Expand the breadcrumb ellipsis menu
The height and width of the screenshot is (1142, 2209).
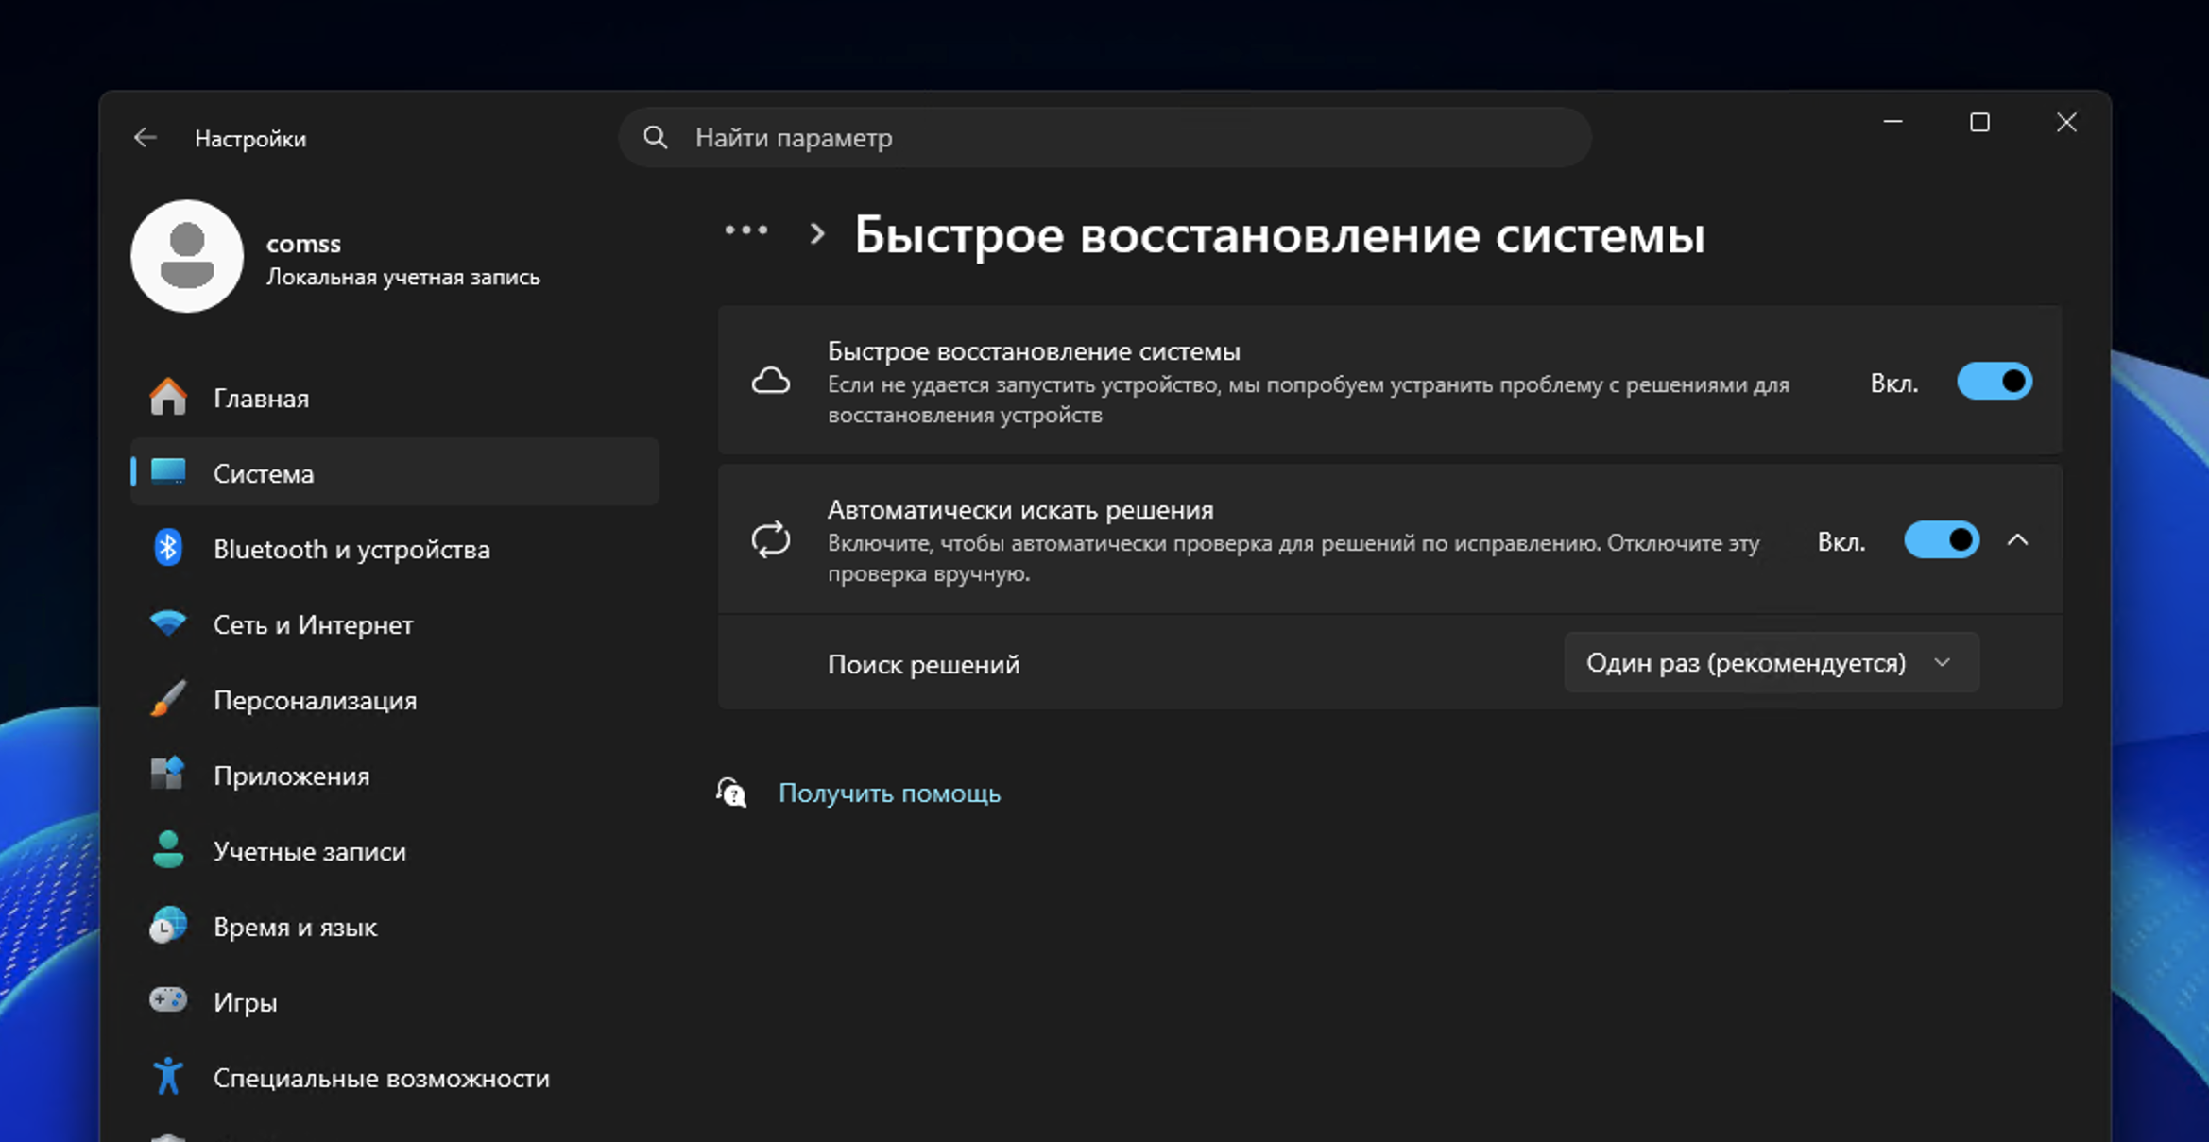(x=745, y=230)
